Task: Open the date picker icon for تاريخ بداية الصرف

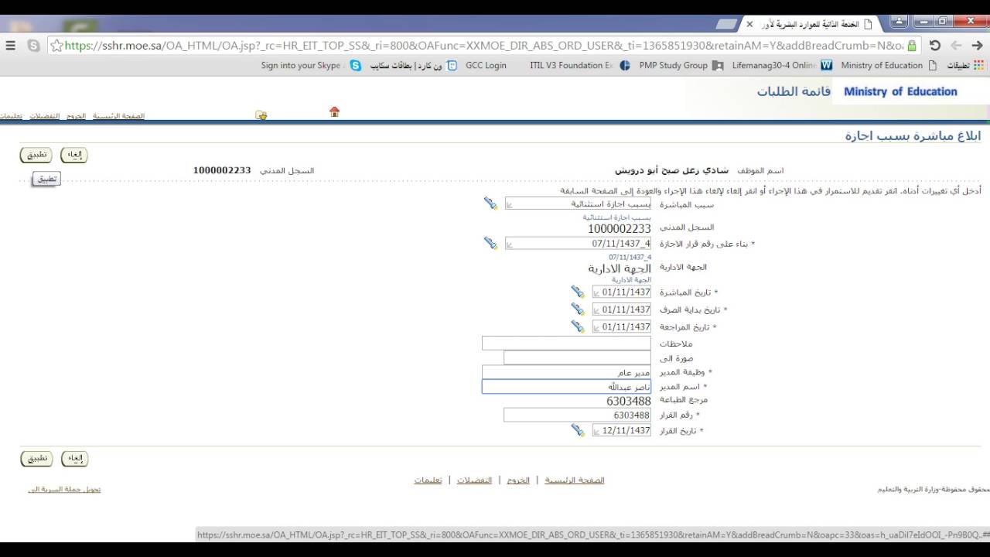Action: click(578, 309)
